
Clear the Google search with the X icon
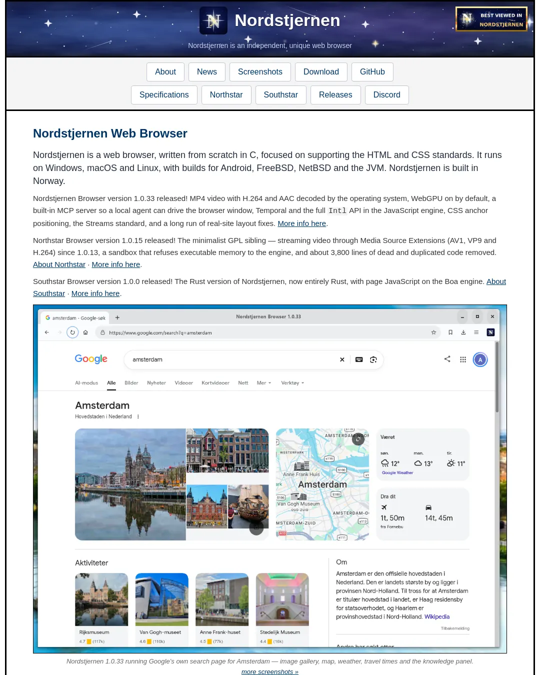[342, 359]
